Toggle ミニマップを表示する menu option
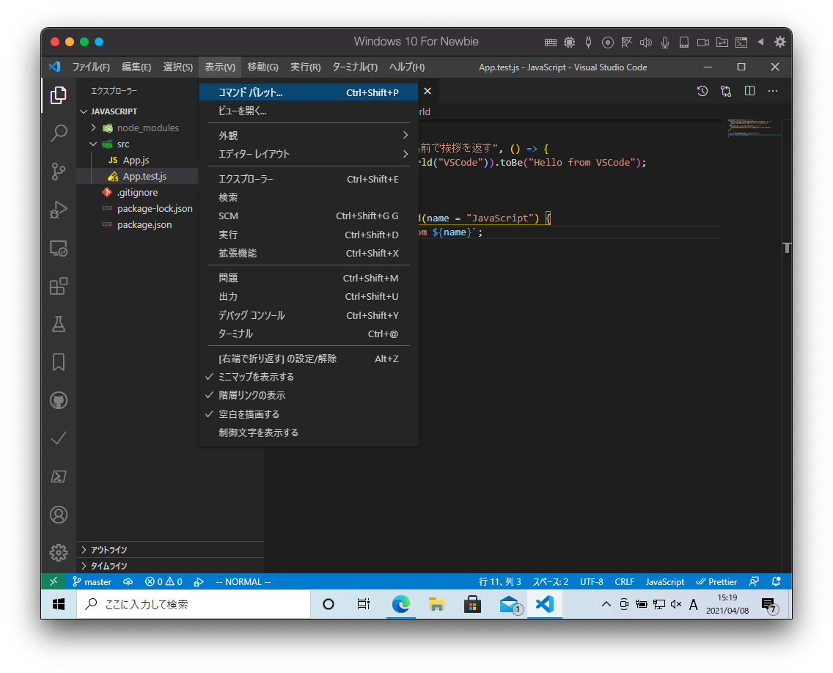 point(256,377)
